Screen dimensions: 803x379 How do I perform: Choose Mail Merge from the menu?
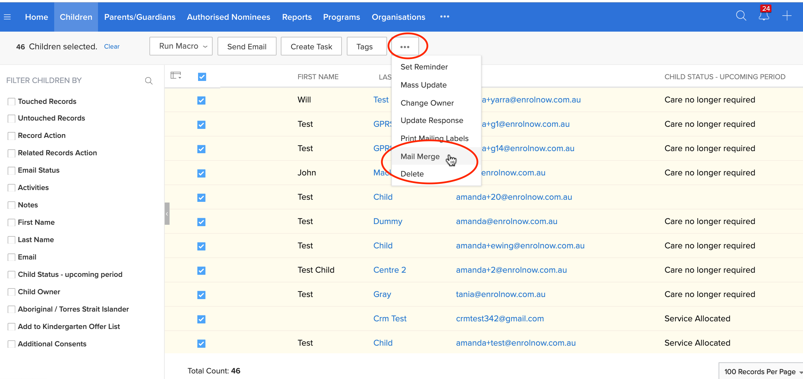420,157
